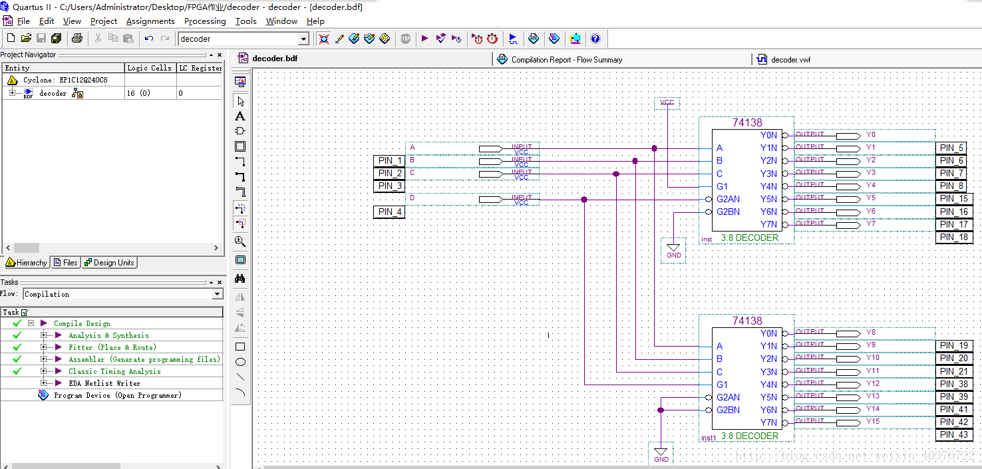The height and width of the screenshot is (469, 982).
Task: Collapse the Compile Design task
Action: pyautogui.click(x=31, y=323)
